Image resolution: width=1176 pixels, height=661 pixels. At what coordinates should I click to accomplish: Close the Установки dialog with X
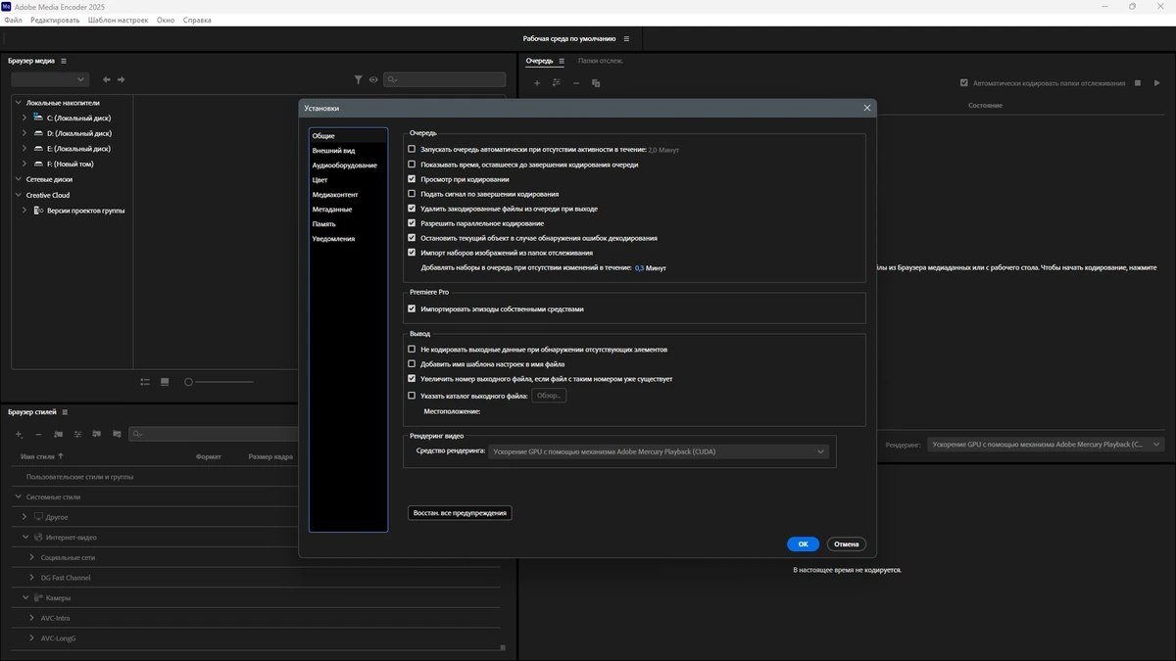(867, 108)
